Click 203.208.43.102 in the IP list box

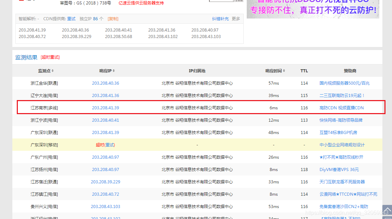[x=163, y=36]
